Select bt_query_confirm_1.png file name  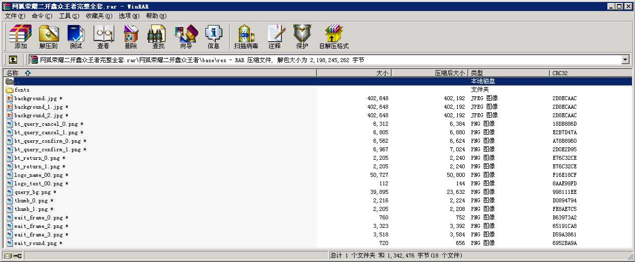(x=50, y=149)
